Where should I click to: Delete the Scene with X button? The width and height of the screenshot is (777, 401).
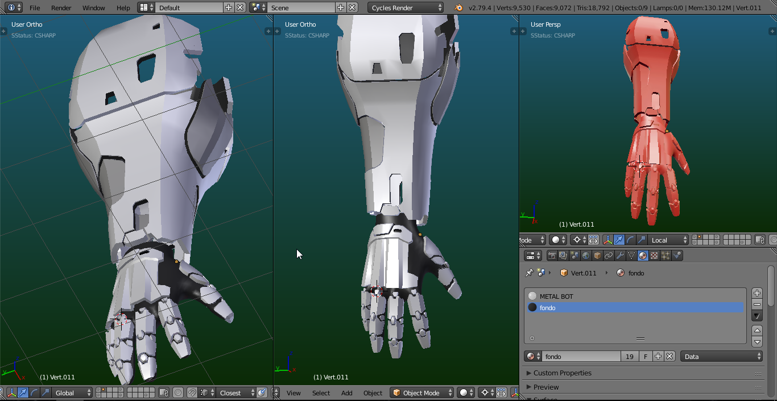tap(352, 7)
